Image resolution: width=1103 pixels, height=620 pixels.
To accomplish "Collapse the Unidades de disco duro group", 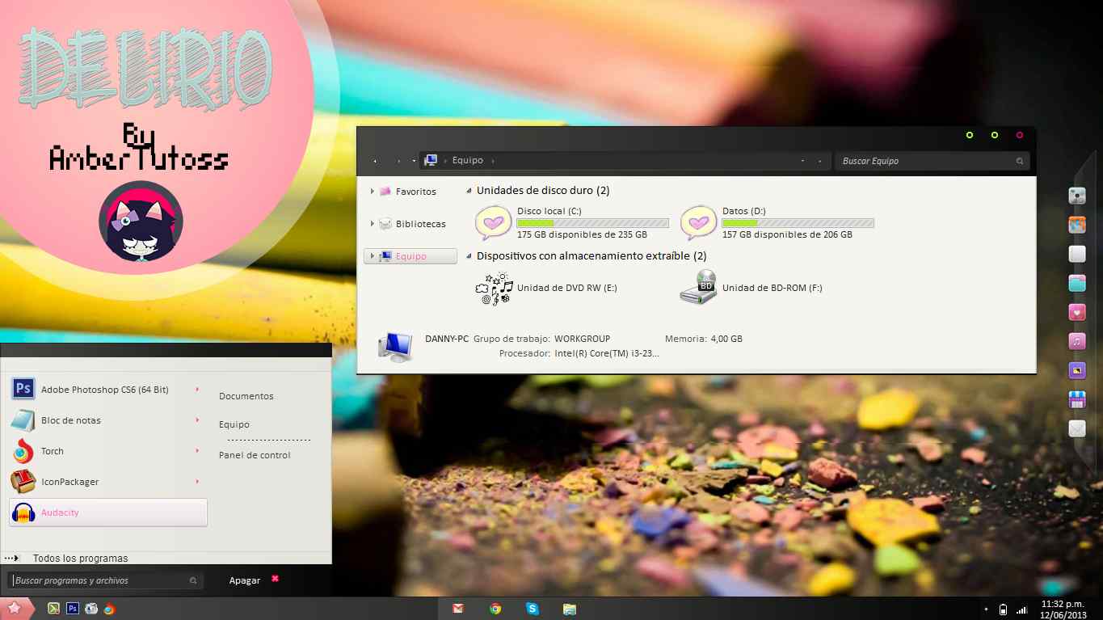I will pyautogui.click(x=469, y=191).
